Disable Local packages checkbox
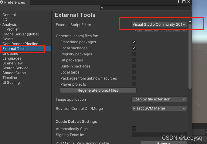207x144 pixels. tap(134, 48)
